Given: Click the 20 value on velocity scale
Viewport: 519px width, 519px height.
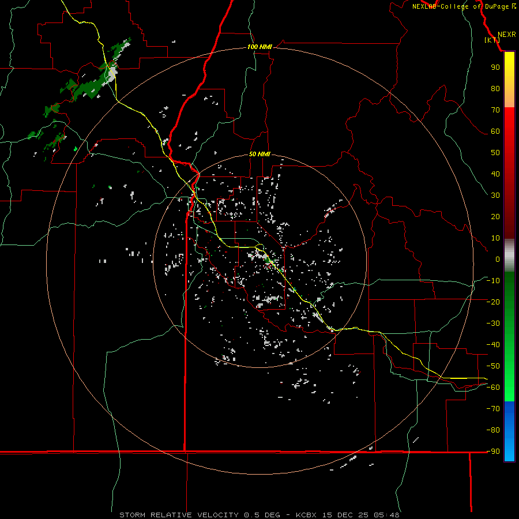Looking at the screenshot, I should [495, 217].
